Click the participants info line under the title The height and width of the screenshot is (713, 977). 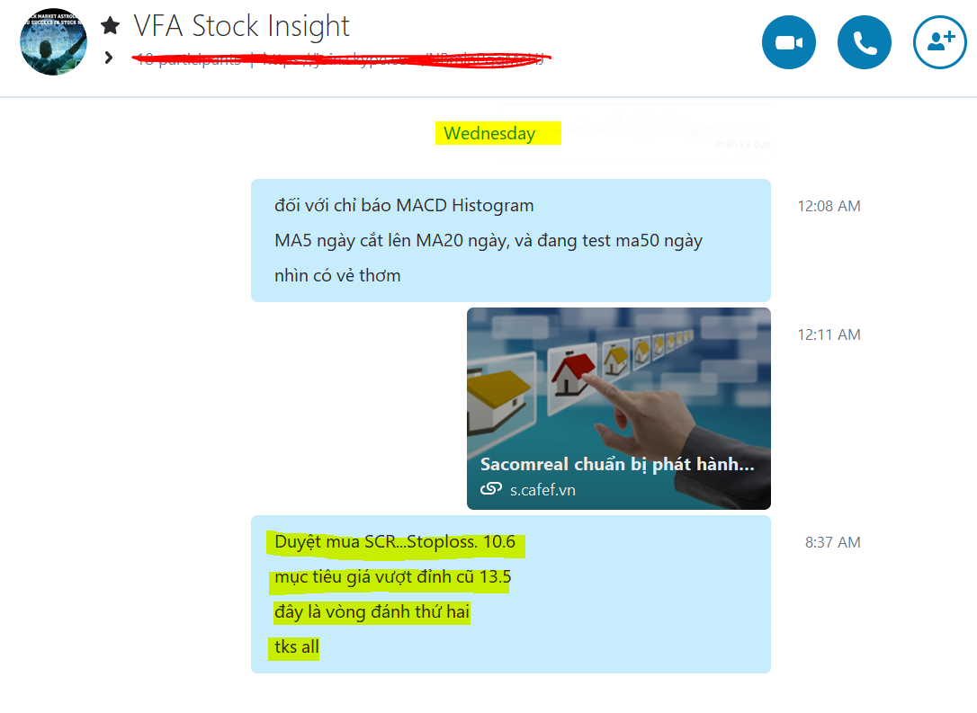tap(340, 59)
